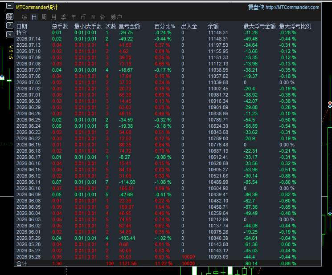Screen dimensions: 332x275
Task: Click the 日期 column header
Action: tap(22, 26)
